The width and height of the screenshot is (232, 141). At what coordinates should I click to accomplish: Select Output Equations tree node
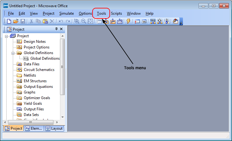38,87
